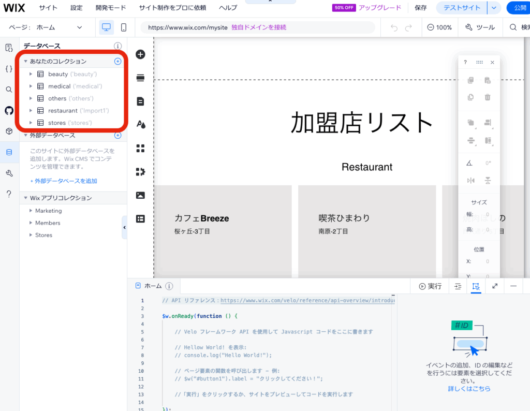Expand the beauty collection tree item

(x=31, y=74)
